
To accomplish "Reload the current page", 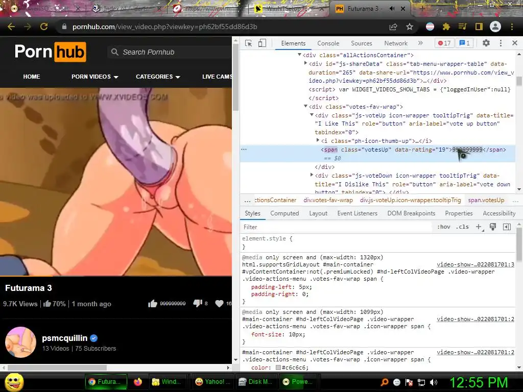I will [x=44, y=27].
